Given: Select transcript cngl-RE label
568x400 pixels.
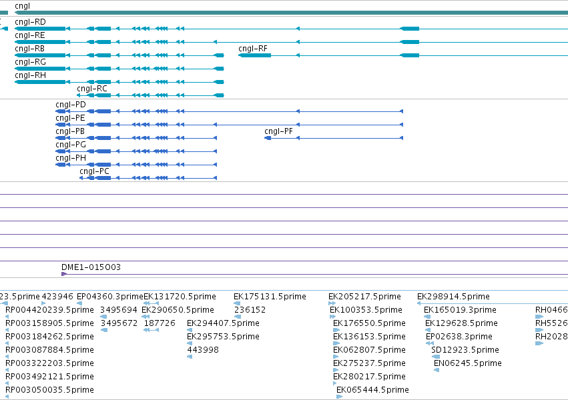Looking at the screenshot, I should pyautogui.click(x=30, y=35).
